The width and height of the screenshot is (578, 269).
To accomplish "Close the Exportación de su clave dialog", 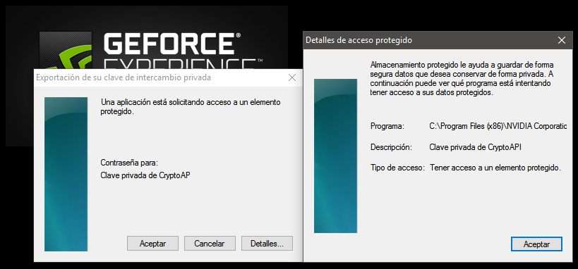I will [292, 77].
